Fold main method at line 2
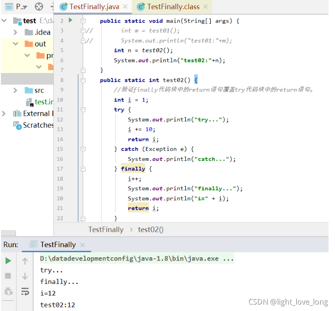The height and width of the screenshot is (311, 335). (83, 21)
